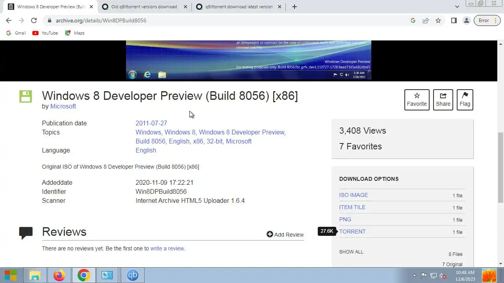Viewport: 504px width, 283px height.
Task: Click the scrollbar down arrow
Action: (501, 264)
